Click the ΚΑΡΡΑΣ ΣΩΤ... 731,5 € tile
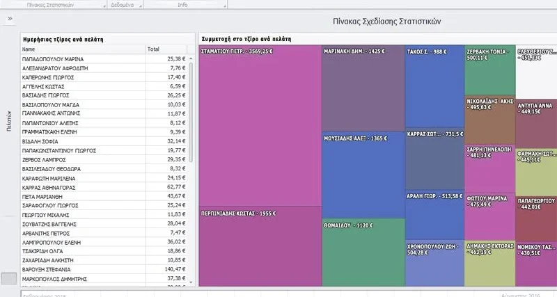 (434, 159)
